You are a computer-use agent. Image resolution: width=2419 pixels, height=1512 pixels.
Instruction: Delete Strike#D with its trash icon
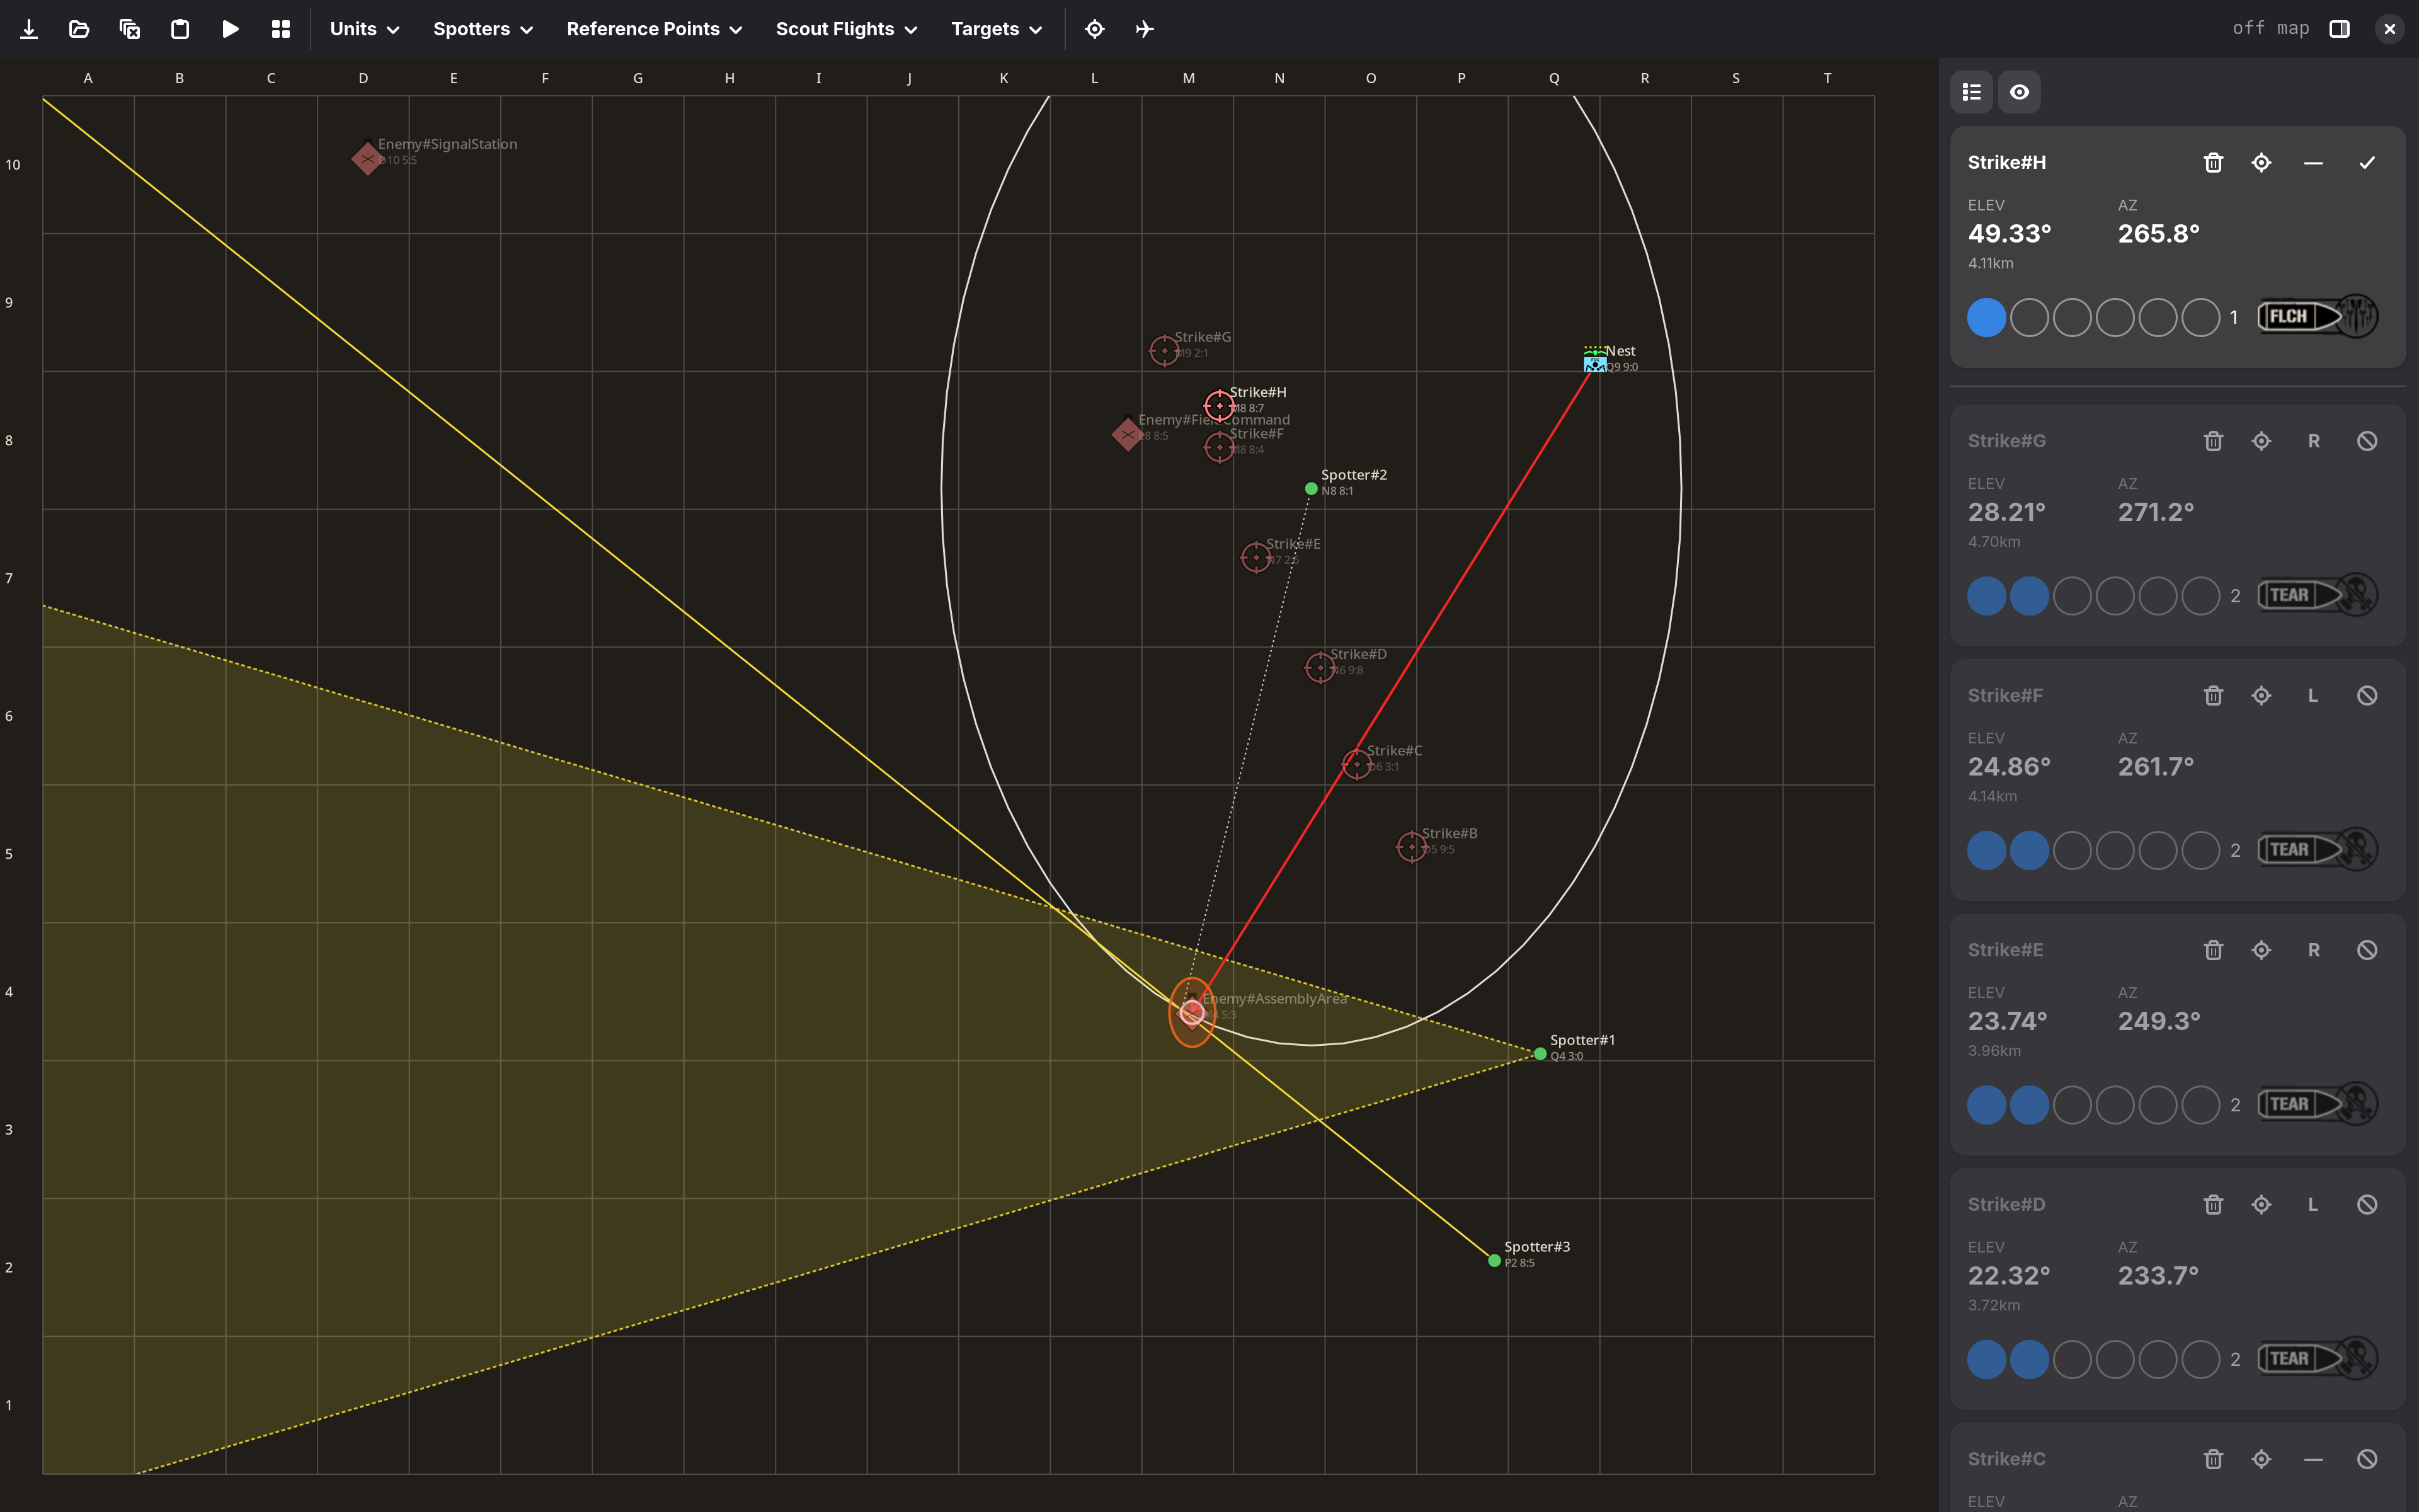[2213, 1204]
